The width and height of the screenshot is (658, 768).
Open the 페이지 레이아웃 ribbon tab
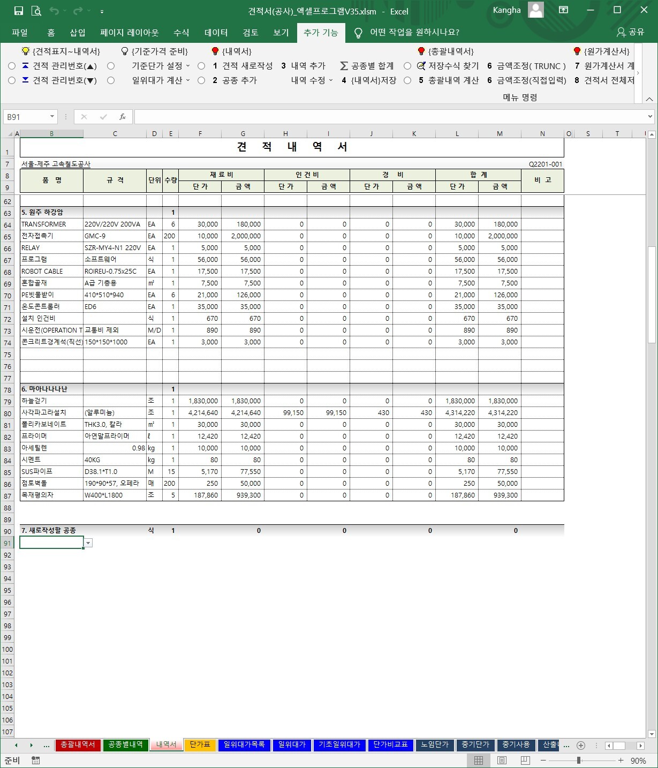pyautogui.click(x=130, y=33)
